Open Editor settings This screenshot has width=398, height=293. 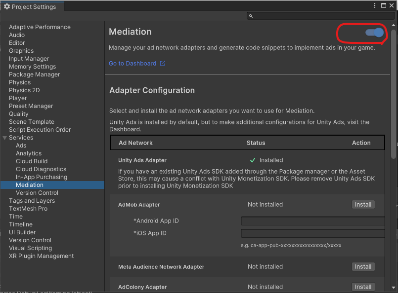17,43
